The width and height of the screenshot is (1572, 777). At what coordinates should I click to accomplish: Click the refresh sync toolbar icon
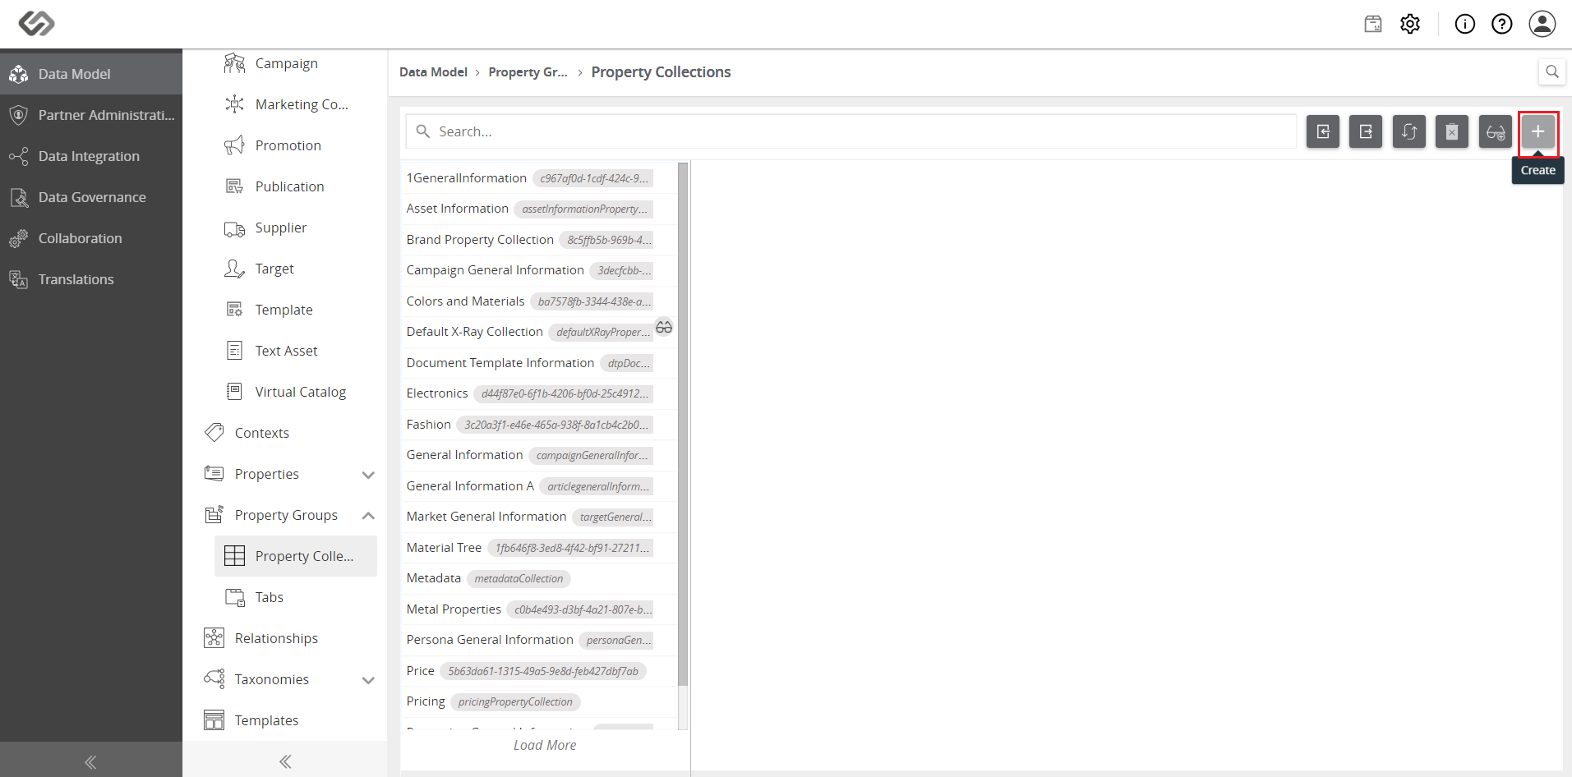pos(1409,131)
